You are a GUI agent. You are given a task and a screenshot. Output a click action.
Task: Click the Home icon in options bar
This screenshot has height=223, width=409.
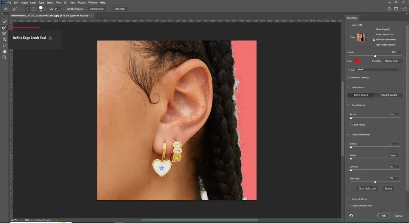point(6,9)
